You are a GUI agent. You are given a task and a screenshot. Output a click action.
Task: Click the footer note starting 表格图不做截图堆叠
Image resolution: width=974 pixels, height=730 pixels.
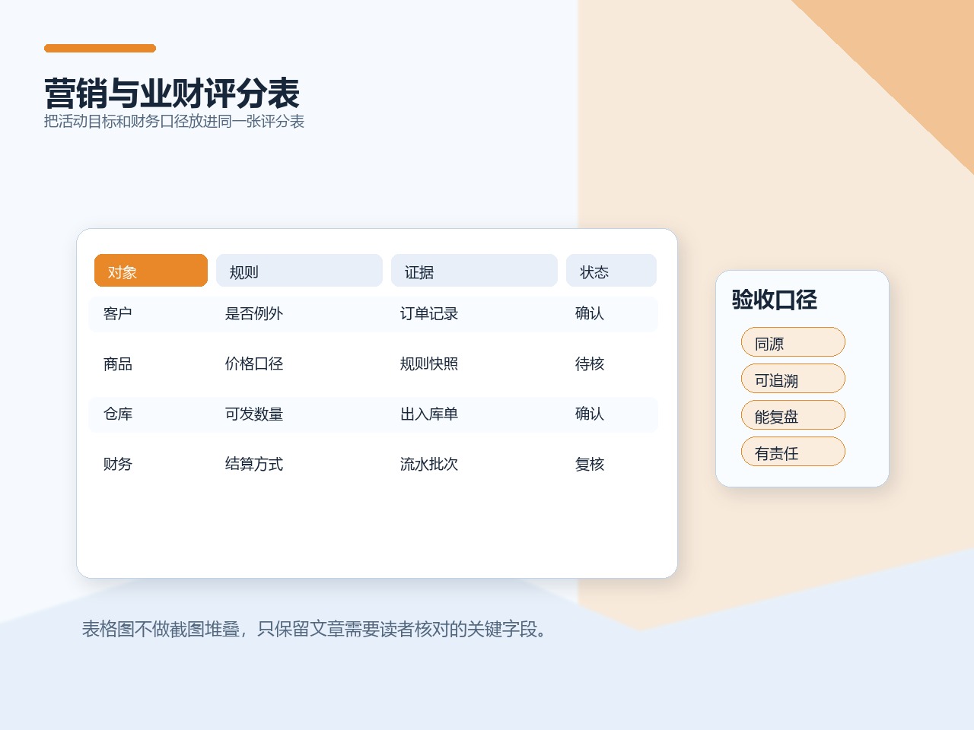(x=315, y=629)
